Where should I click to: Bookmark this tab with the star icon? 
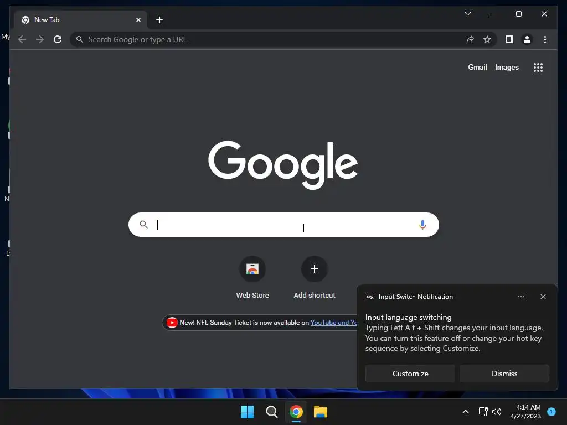tap(487, 39)
